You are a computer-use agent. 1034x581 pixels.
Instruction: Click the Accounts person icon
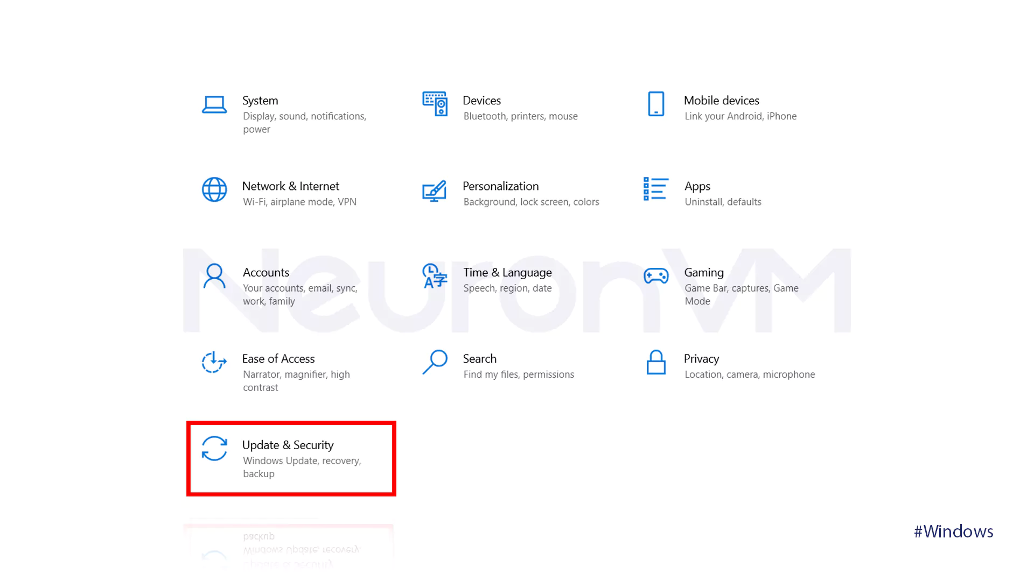pyautogui.click(x=214, y=276)
